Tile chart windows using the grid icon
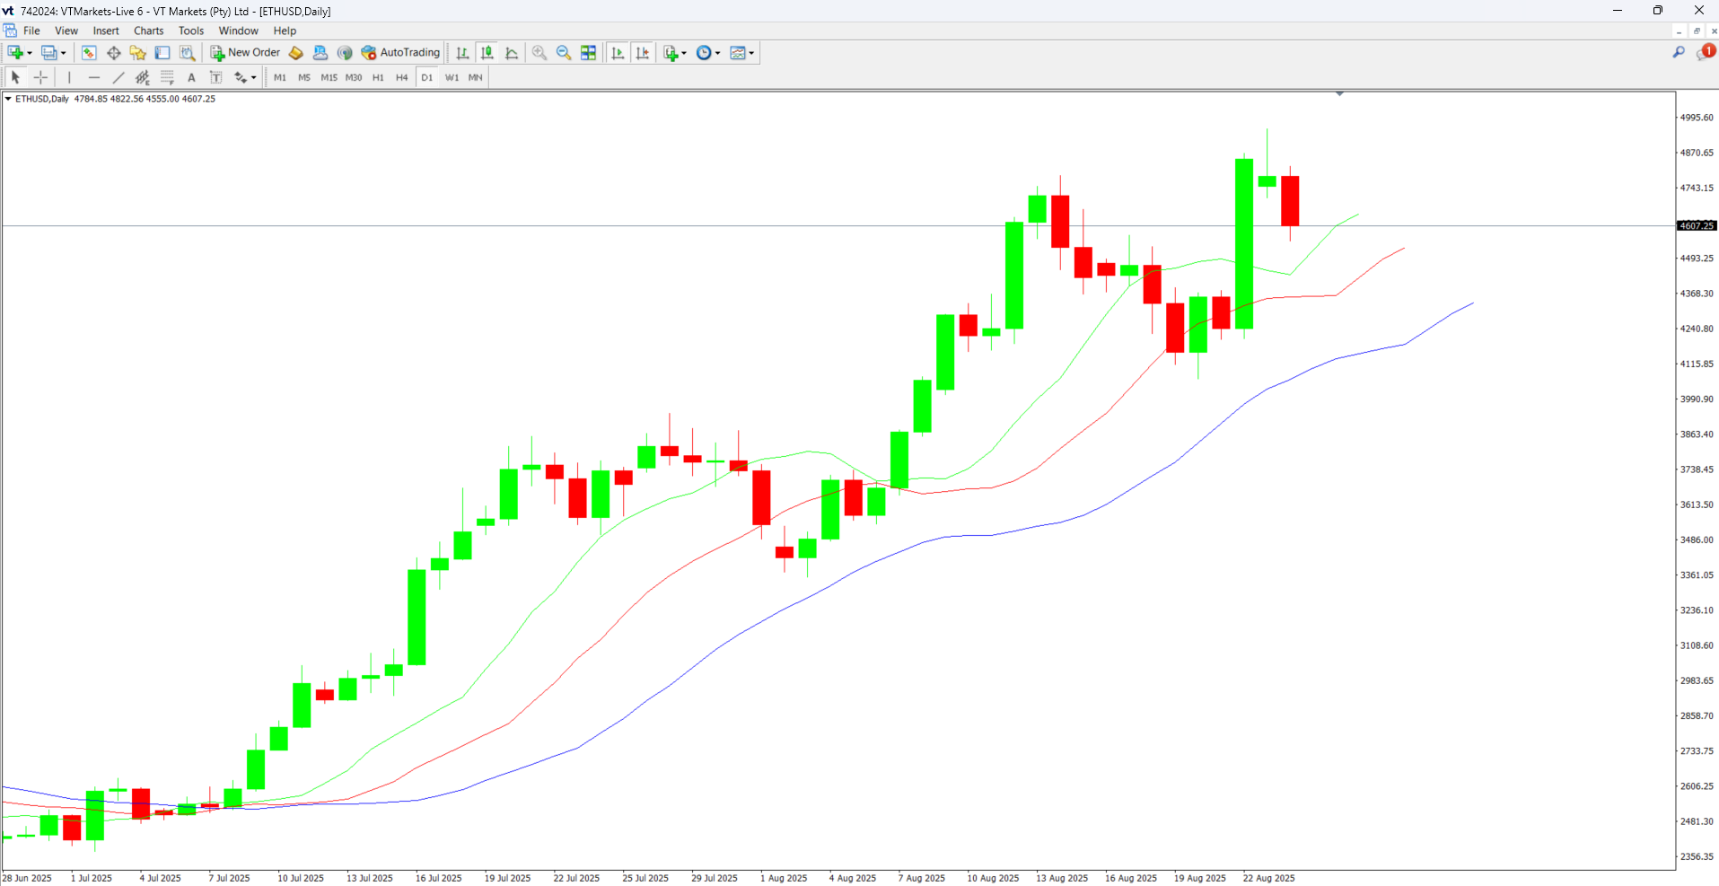Viewport: 1719px width, 886px height. pyautogui.click(x=589, y=53)
